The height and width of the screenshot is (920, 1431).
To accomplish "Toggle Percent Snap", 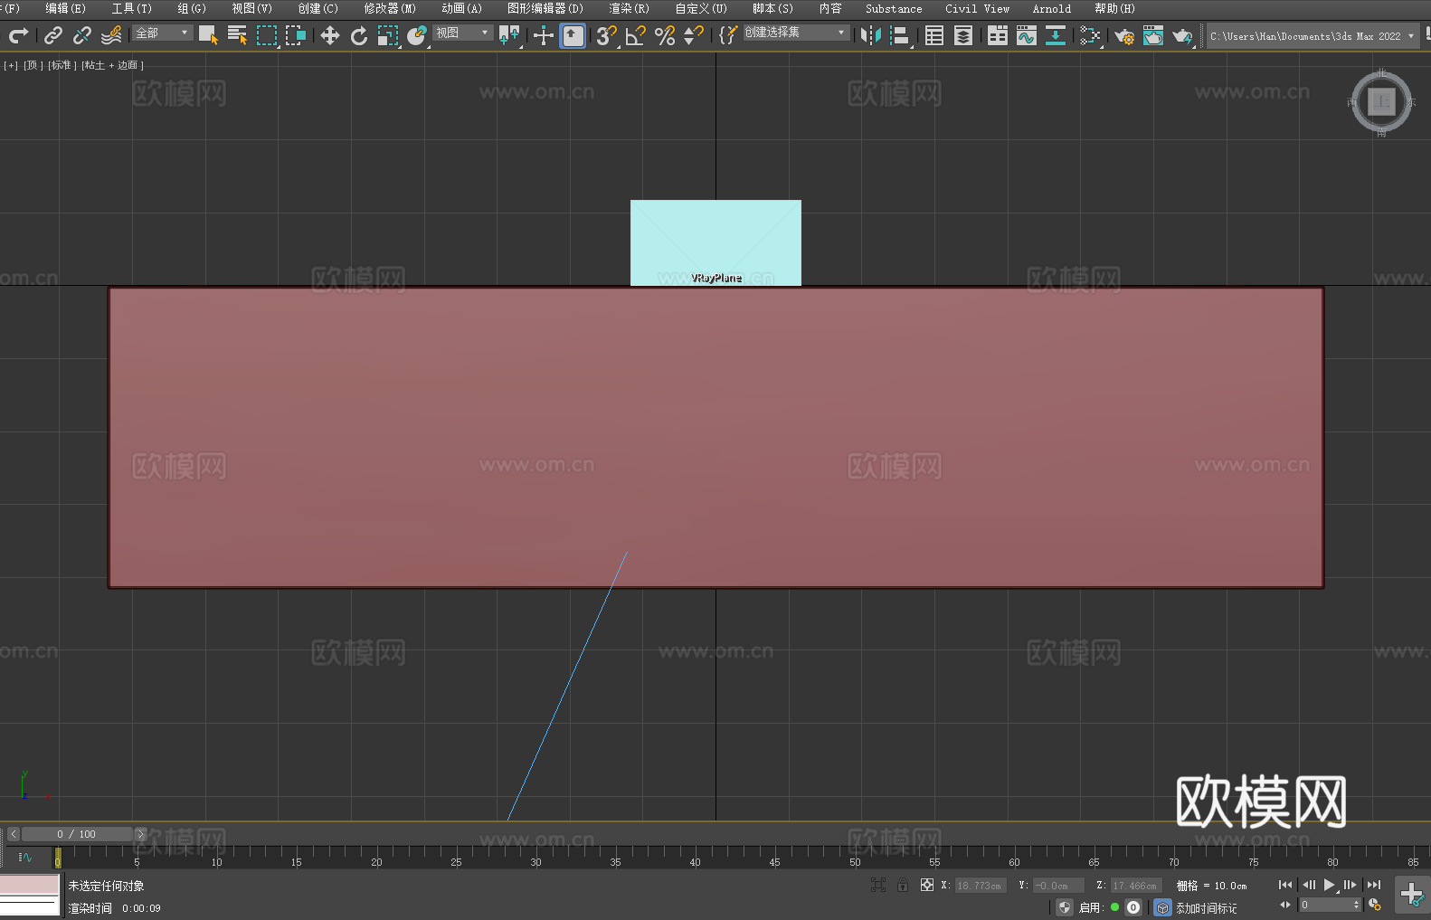I will click(665, 35).
